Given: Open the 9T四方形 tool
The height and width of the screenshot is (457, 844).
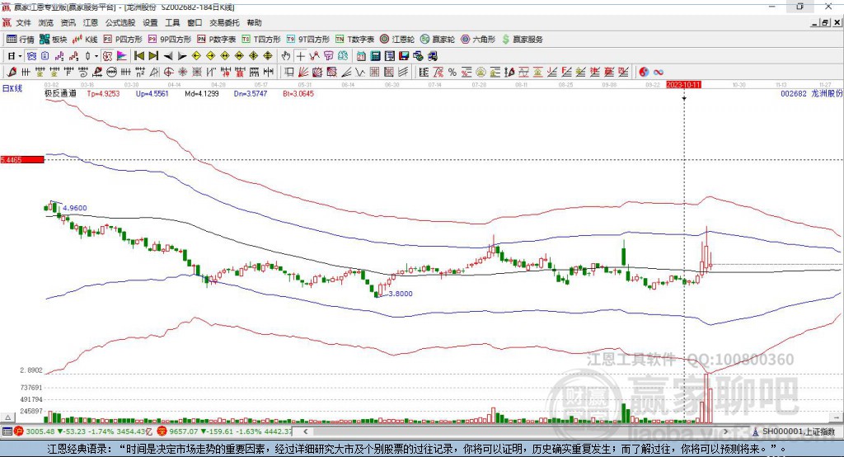Looking at the screenshot, I should pos(308,40).
